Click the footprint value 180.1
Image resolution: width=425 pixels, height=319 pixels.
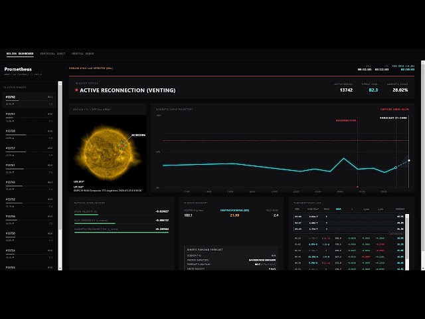pos(188,215)
